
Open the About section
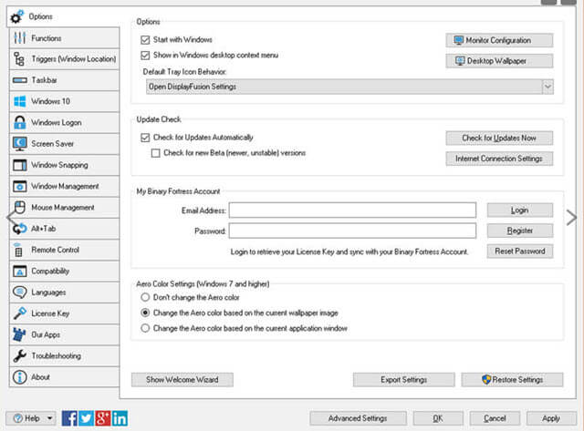pyautogui.click(x=64, y=377)
